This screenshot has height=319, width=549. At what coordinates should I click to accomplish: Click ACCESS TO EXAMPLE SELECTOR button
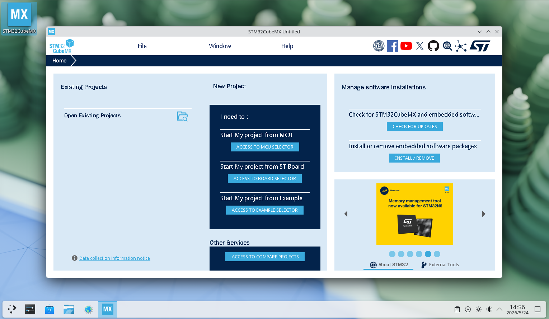[265, 210]
